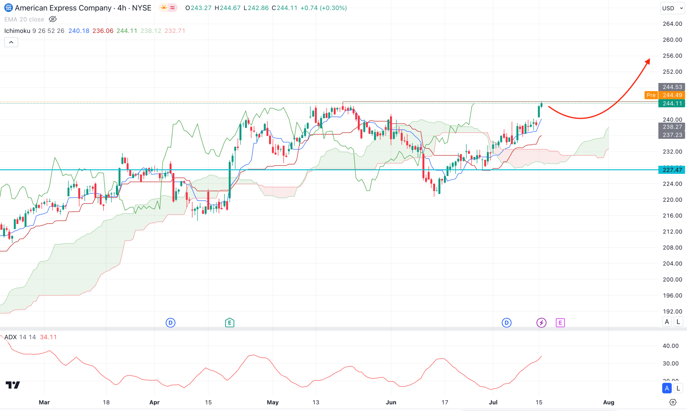Image resolution: width=687 pixels, height=411 pixels.
Task: Click the April earnings marker icon
Action: point(229,323)
